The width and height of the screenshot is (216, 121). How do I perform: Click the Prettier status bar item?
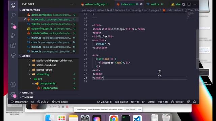(x=177, y=102)
